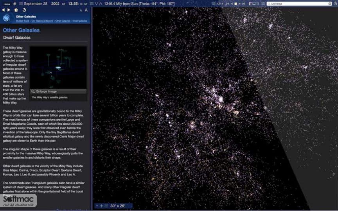The width and height of the screenshot is (338, 211).
Task: Run time forward
Action: pos(239,4)
